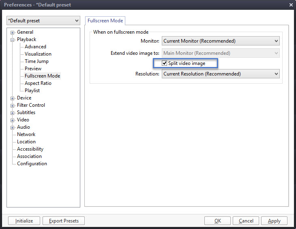The width and height of the screenshot is (296, 229).
Task: Collapse the Playback tree node
Action: [13, 40]
